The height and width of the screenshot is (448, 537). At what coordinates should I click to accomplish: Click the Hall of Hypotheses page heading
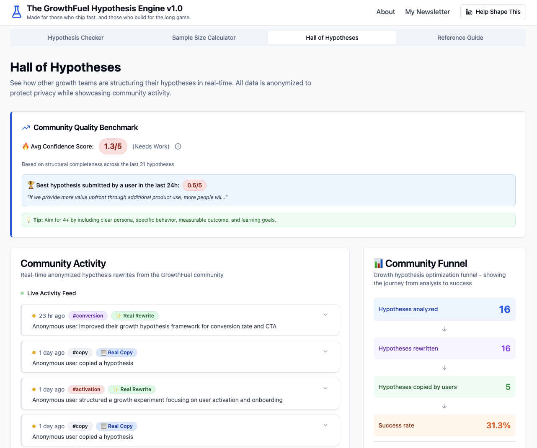(x=65, y=67)
